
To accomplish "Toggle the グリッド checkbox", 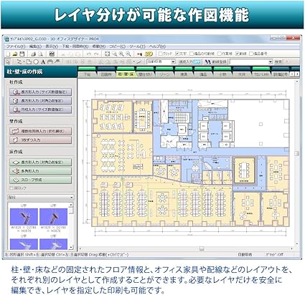I will click(x=161, y=54).
